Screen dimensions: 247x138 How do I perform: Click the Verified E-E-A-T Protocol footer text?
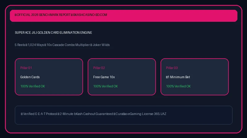pyautogui.click(x=94, y=114)
